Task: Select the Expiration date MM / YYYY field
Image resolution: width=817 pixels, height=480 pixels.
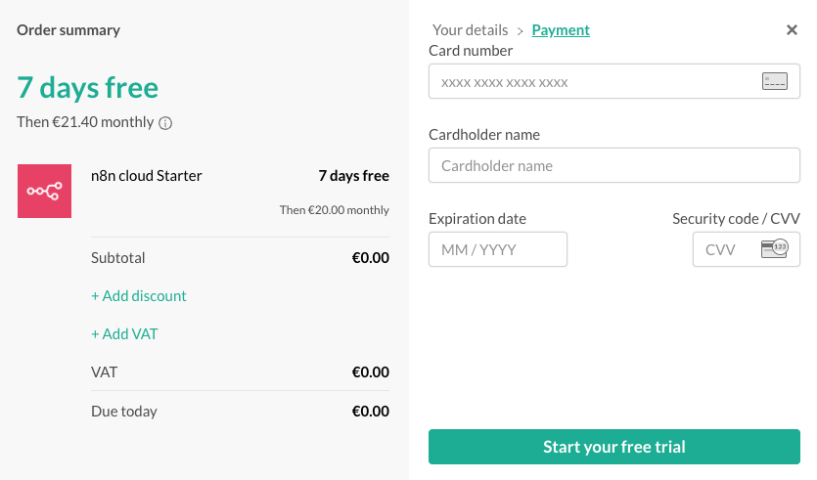Action: coord(498,249)
